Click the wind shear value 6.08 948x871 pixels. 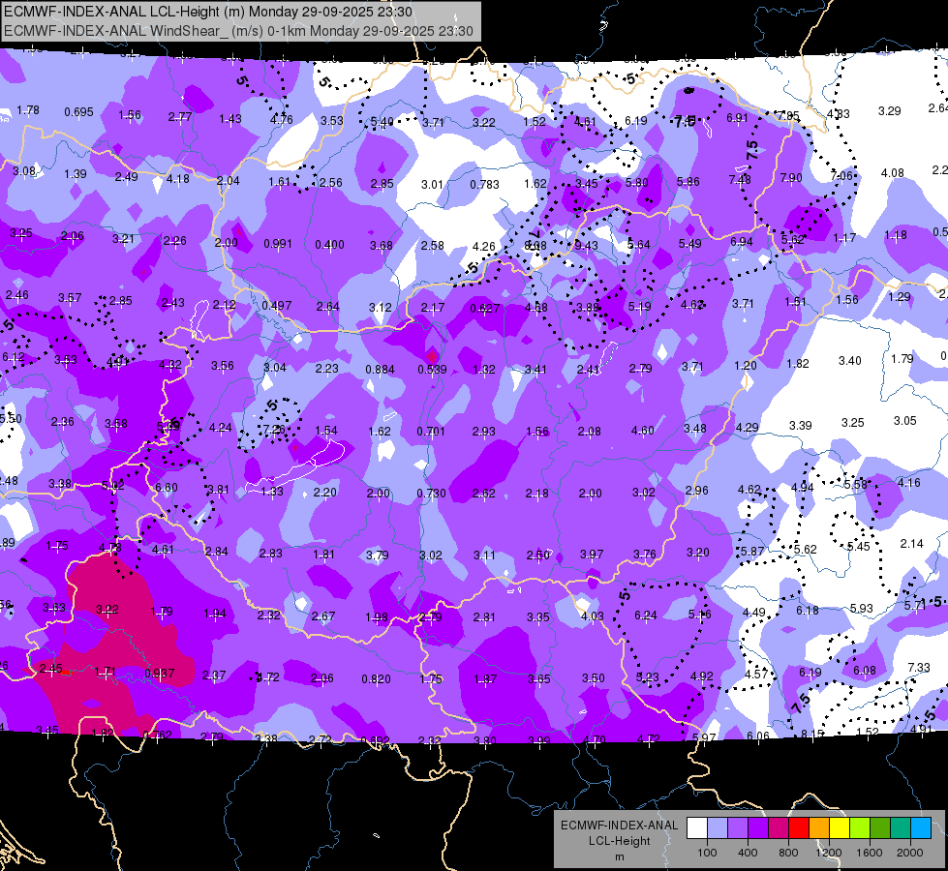click(x=865, y=671)
